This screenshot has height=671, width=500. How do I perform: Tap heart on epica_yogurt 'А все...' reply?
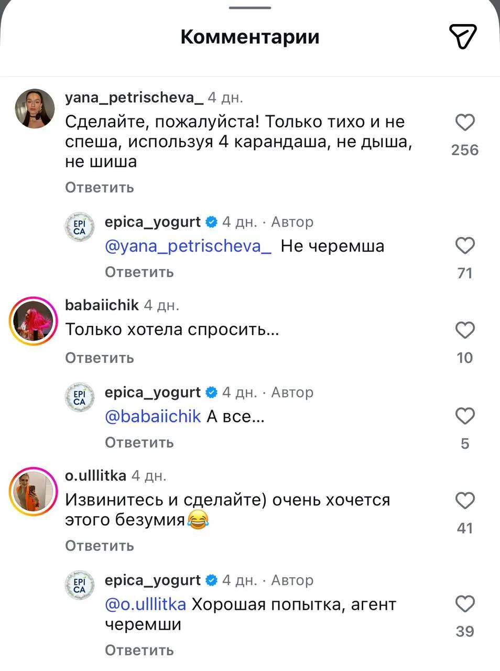point(465,416)
